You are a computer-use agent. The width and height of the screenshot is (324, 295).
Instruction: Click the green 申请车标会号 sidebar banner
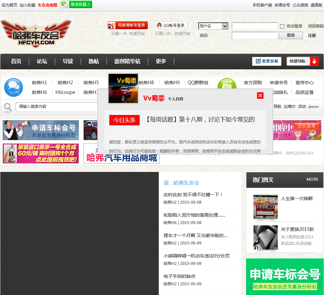click(285, 277)
